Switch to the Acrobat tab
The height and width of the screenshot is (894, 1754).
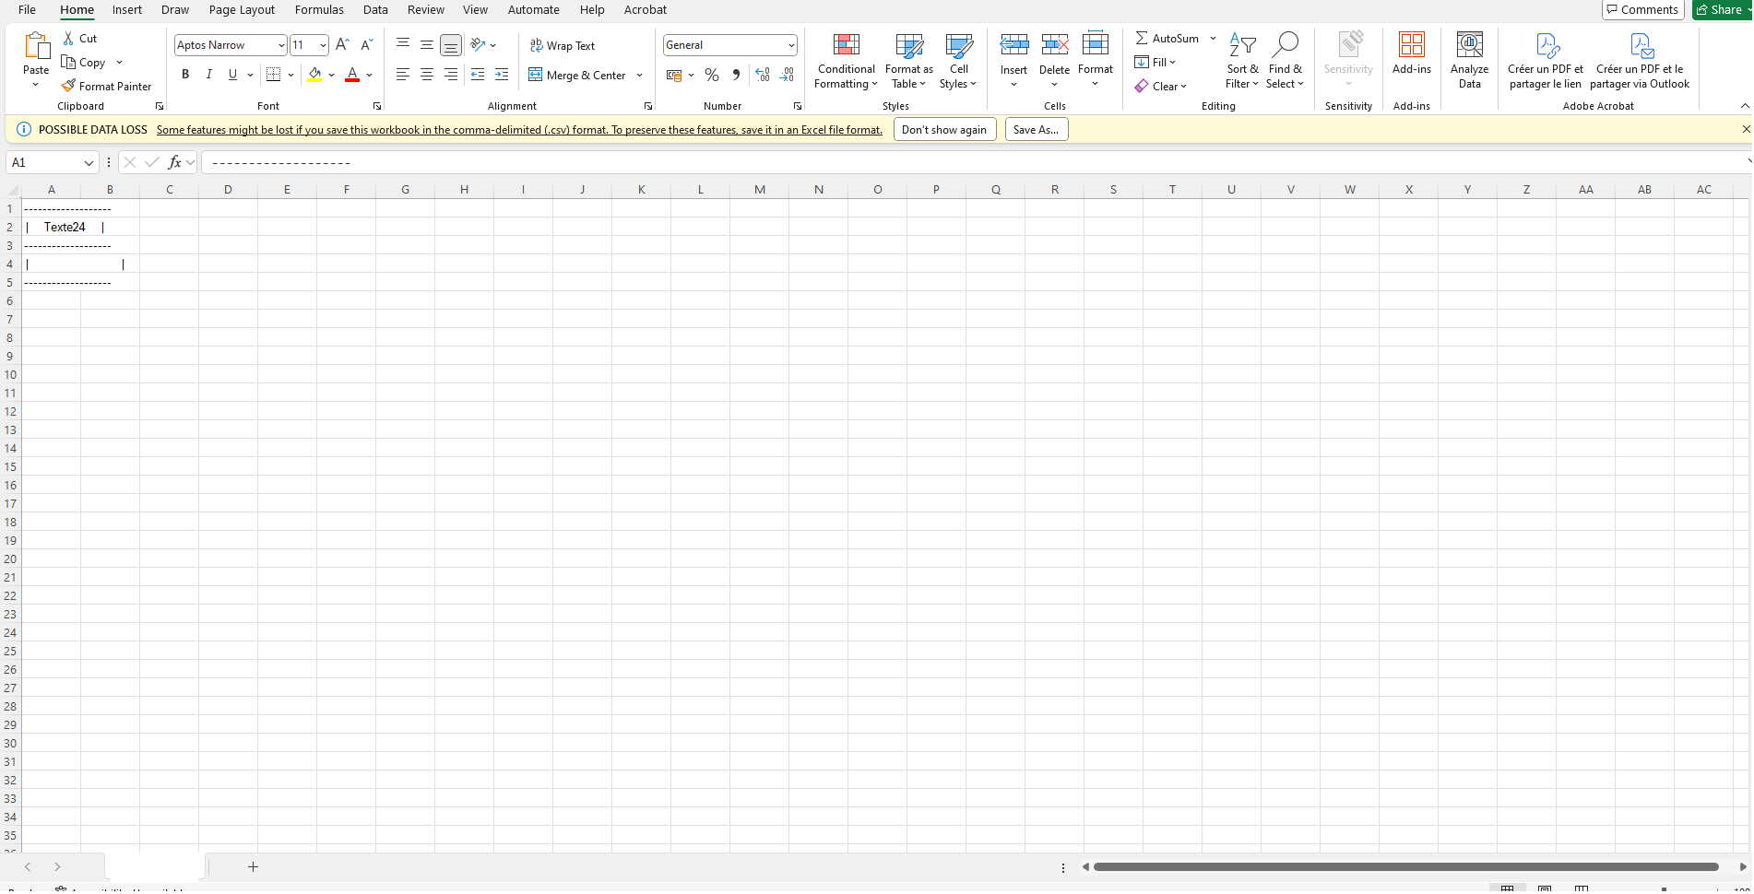(646, 10)
